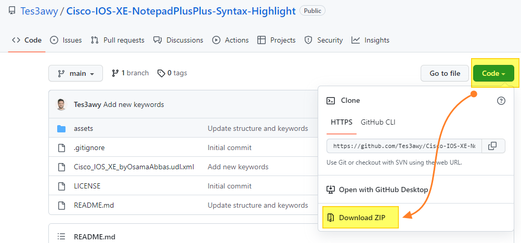
Task: Open Cisco_IOS_XE_byOsamaAbbas.udl.xml file
Action: (x=134, y=167)
